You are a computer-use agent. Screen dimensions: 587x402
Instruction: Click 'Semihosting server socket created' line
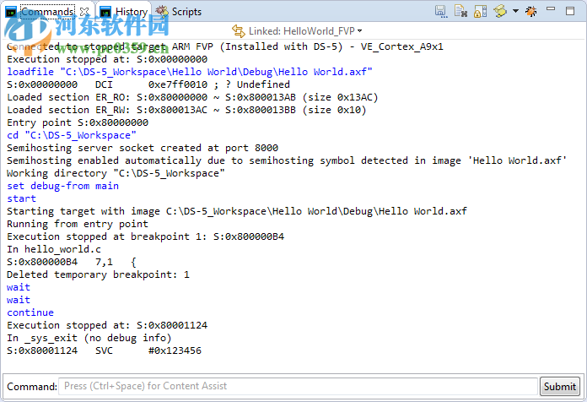143,148
